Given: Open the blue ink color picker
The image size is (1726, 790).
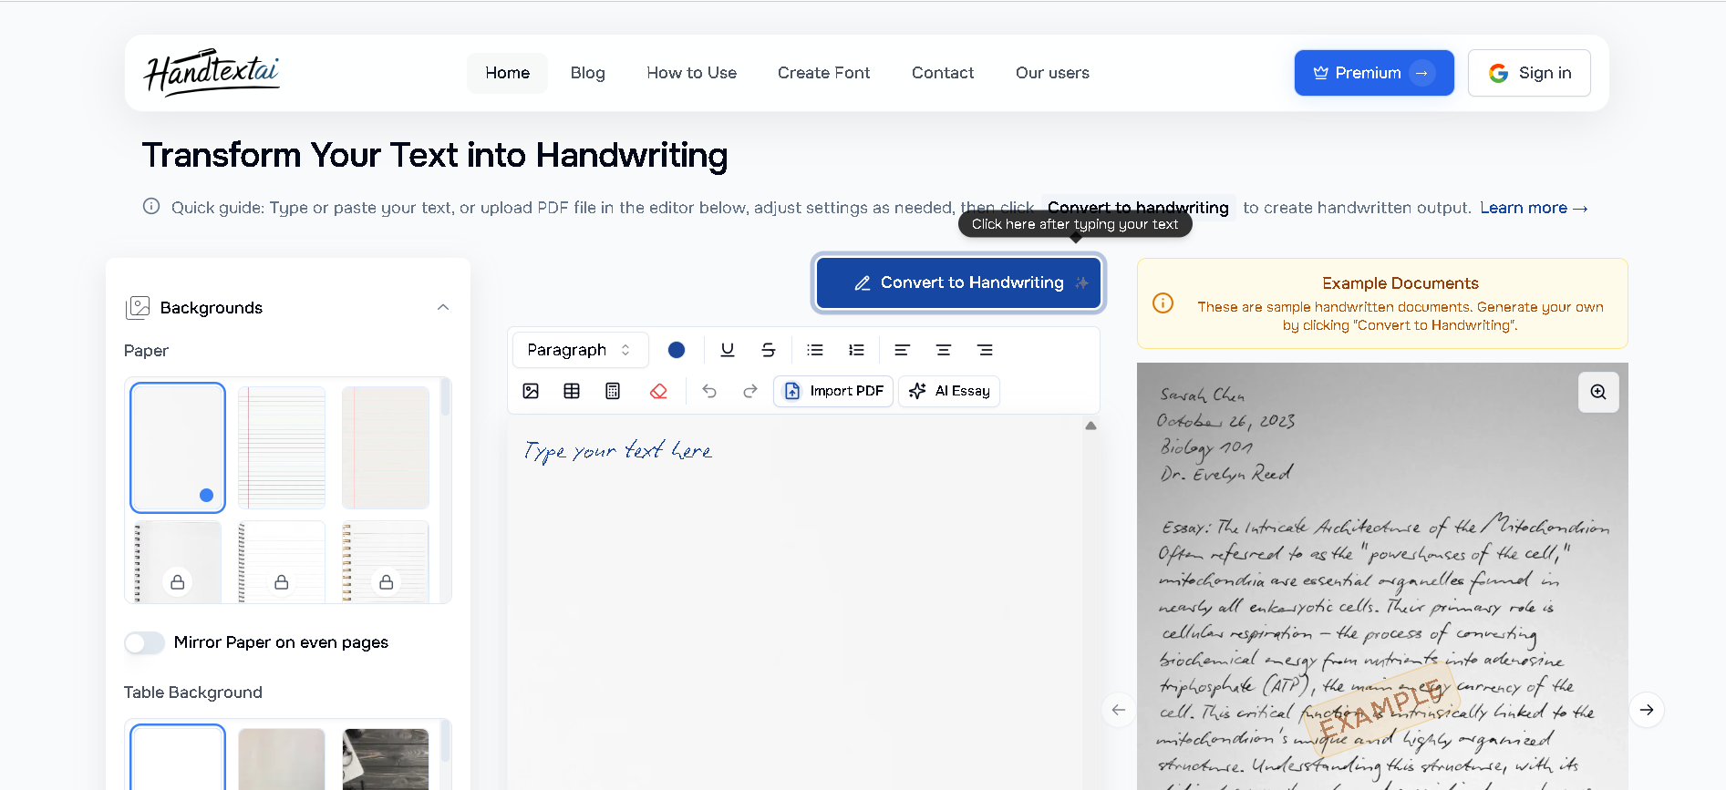Looking at the screenshot, I should (677, 350).
